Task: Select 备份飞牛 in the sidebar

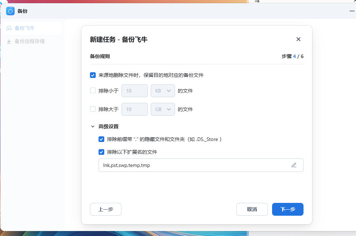Action: pyautogui.click(x=24, y=28)
